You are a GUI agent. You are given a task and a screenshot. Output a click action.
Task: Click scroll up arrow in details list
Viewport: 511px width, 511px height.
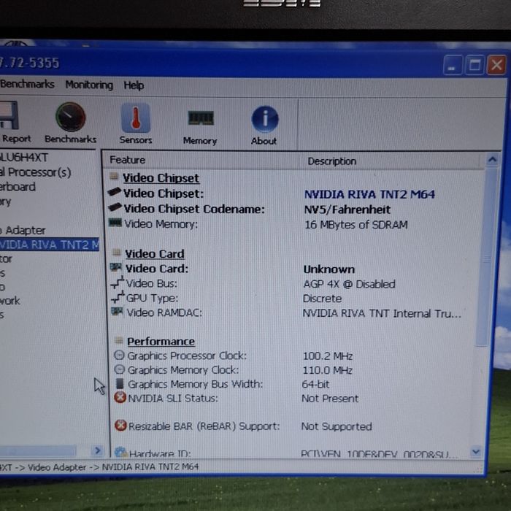[x=492, y=160]
